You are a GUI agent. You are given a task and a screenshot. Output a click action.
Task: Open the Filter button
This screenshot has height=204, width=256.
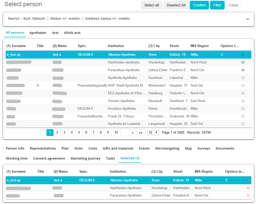coord(217,5)
